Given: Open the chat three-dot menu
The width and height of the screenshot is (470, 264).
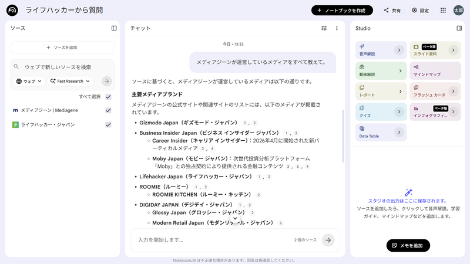Looking at the screenshot, I should (337, 28).
